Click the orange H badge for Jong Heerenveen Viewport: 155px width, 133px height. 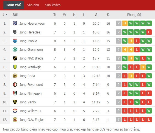tap(125, 23)
